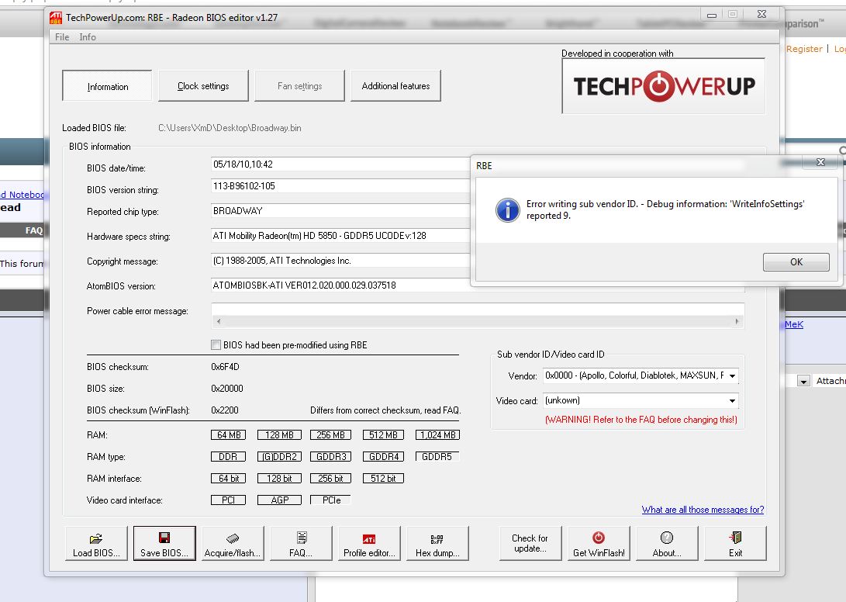Click the FAQ document icon

(302, 537)
